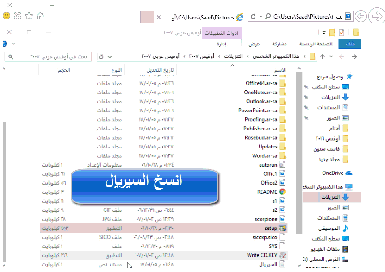Expand the ribbon using the chevron
Image resolution: width=385 pixels, height=272 pixels.
(13, 43)
